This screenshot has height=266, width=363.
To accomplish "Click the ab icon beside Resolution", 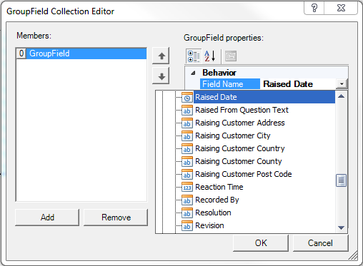I will [187, 213].
